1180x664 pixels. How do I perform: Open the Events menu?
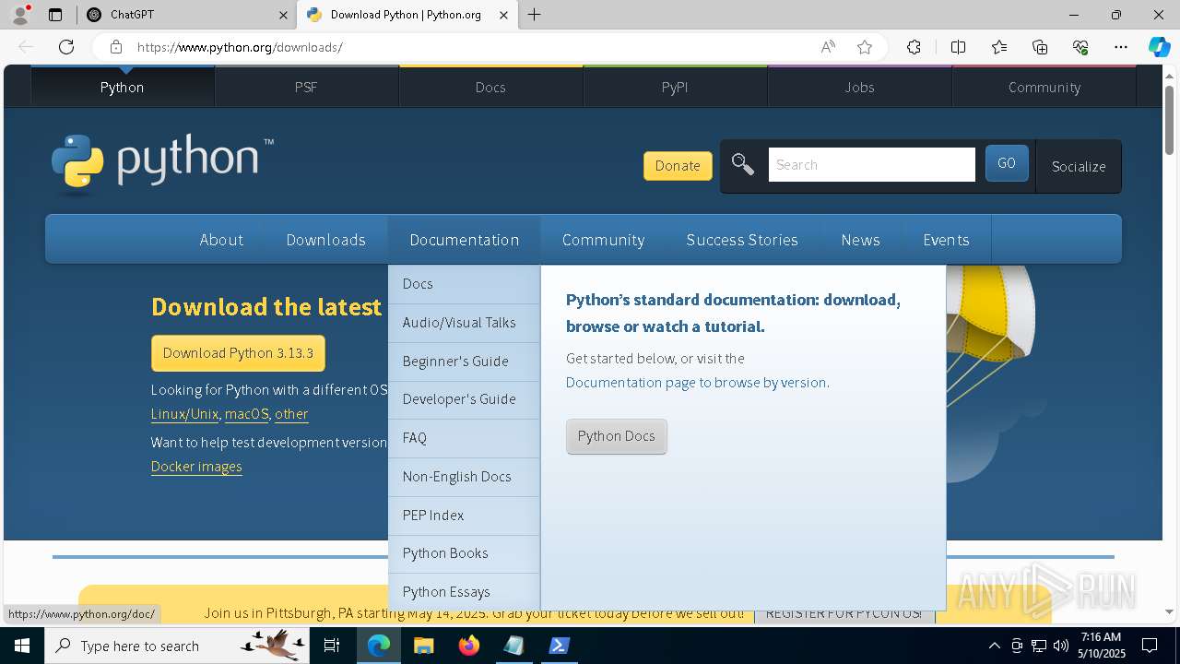[946, 240]
